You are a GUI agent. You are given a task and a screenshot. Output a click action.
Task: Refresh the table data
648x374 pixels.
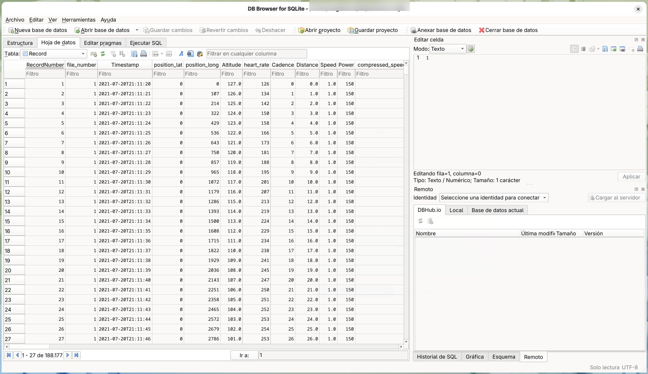[x=103, y=54]
